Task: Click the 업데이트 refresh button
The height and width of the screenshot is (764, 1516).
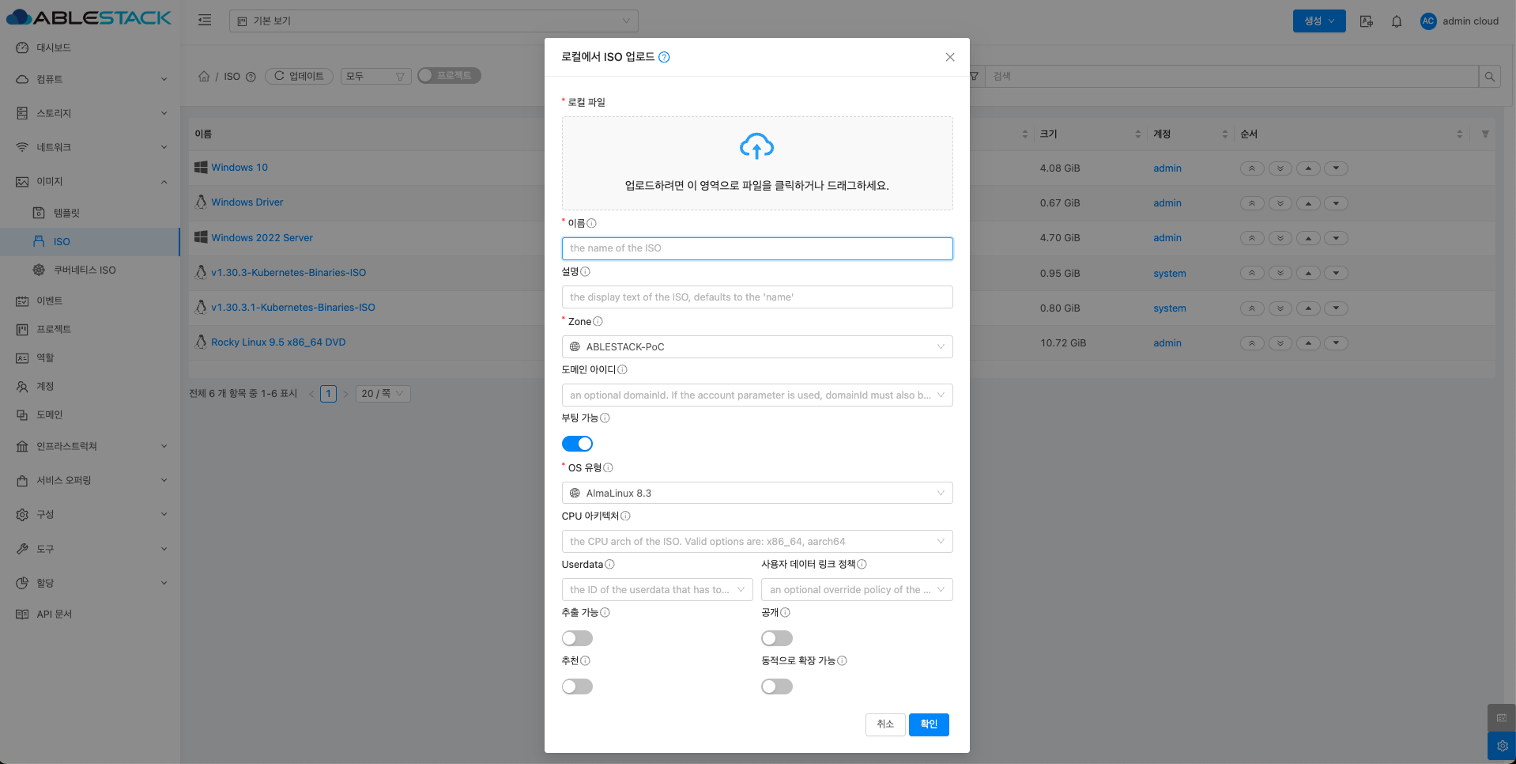Action: [299, 76]
